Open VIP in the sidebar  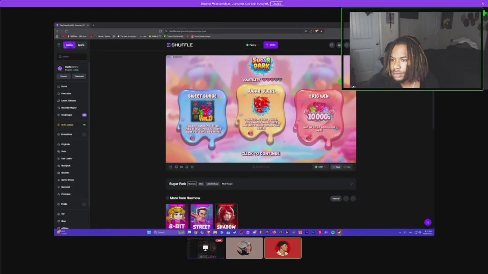[x=63, y=214]
